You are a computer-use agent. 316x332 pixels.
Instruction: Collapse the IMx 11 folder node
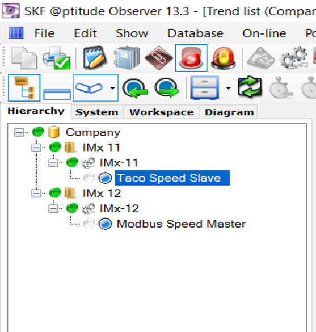(36, 148)
